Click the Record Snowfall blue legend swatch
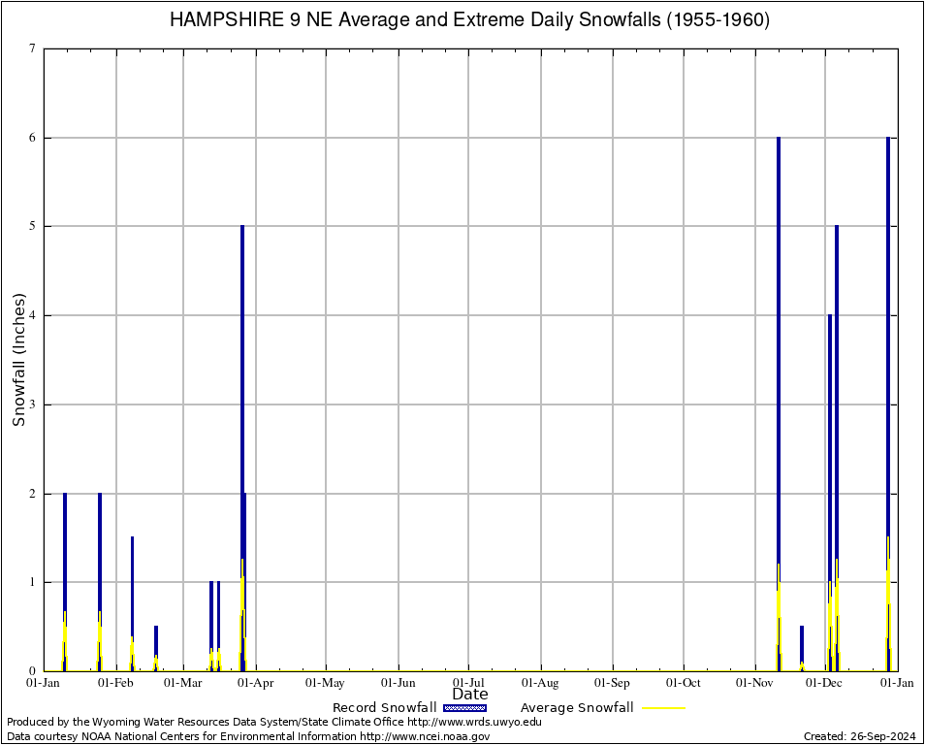Image resolution: width=925 pixels, height=745 pixels. (464, 708)
